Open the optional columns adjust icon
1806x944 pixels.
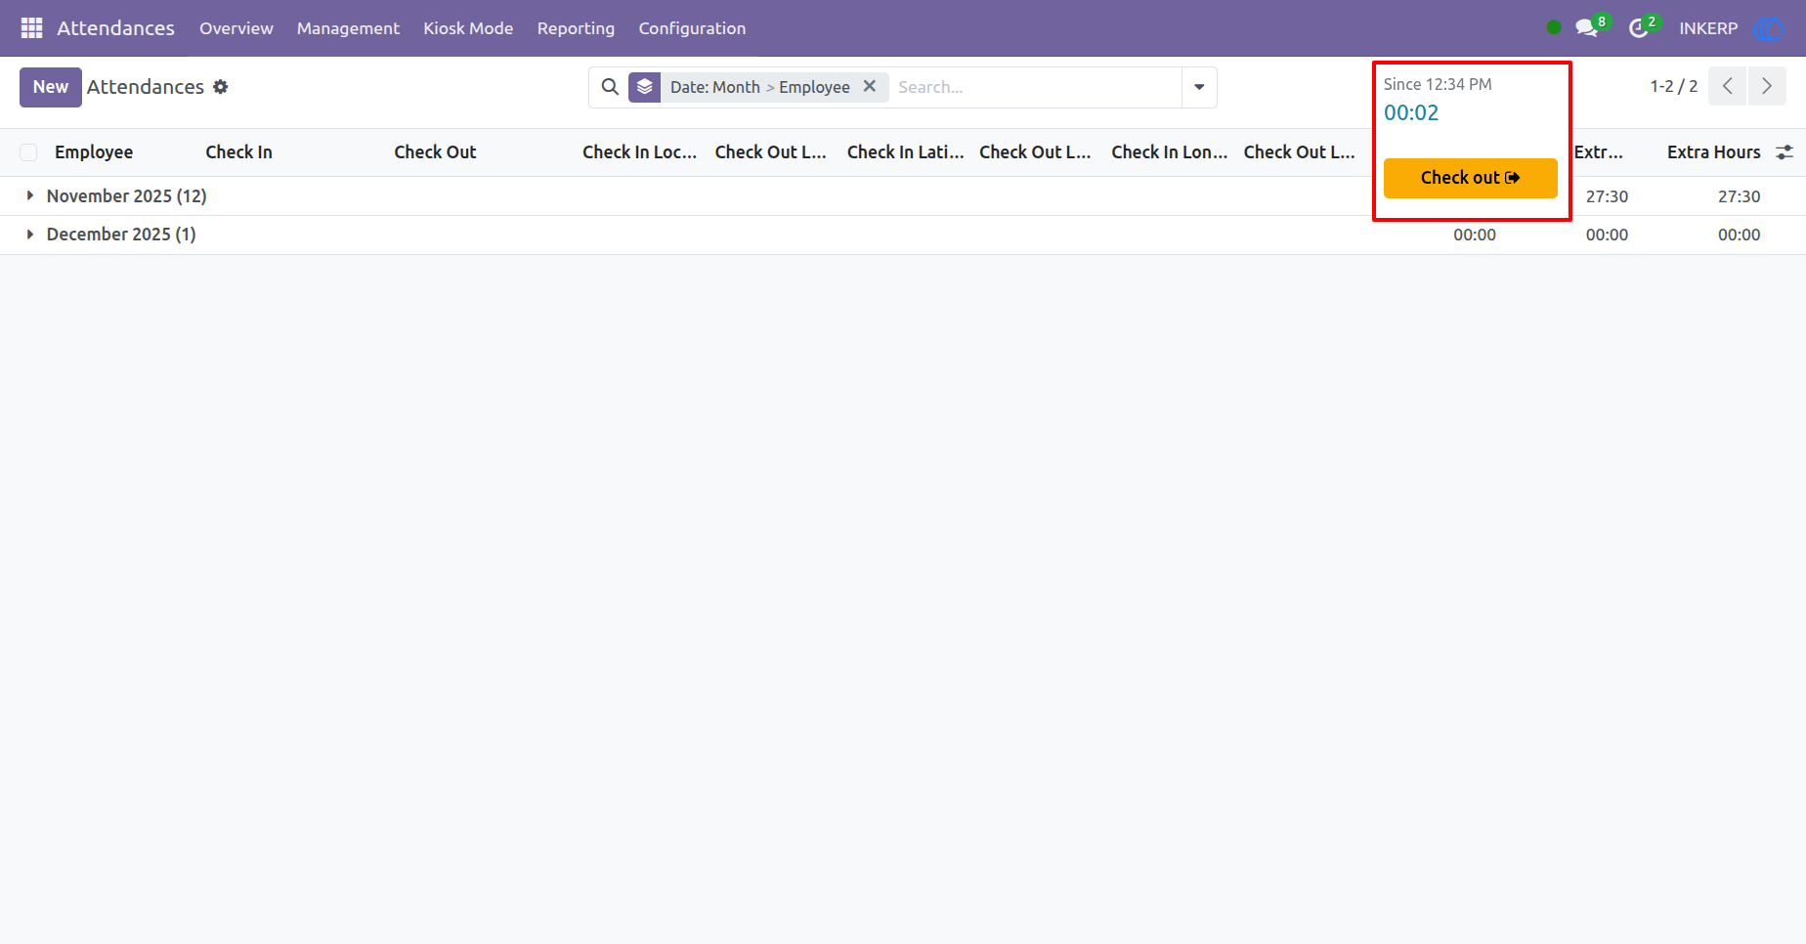point(1784,152)
